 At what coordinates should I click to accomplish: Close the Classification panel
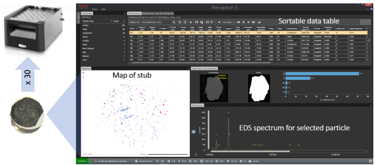tap(125, 14)
